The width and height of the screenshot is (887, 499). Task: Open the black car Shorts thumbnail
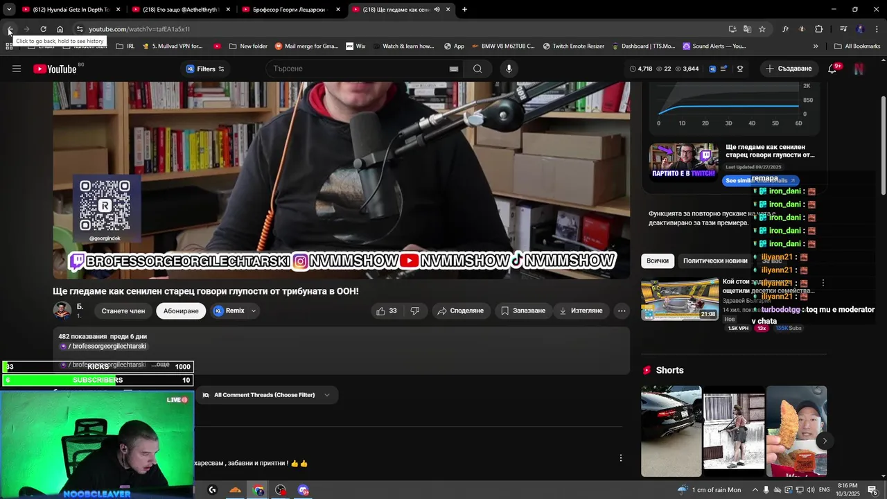pyautogui.click(x=671, y=431)
